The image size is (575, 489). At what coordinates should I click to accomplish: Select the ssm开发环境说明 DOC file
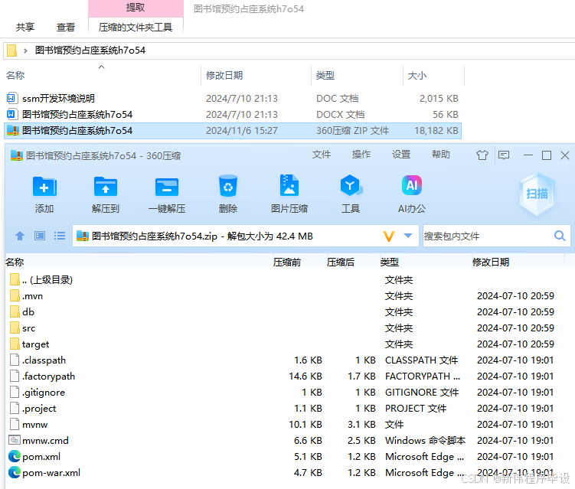pos(233,98)
